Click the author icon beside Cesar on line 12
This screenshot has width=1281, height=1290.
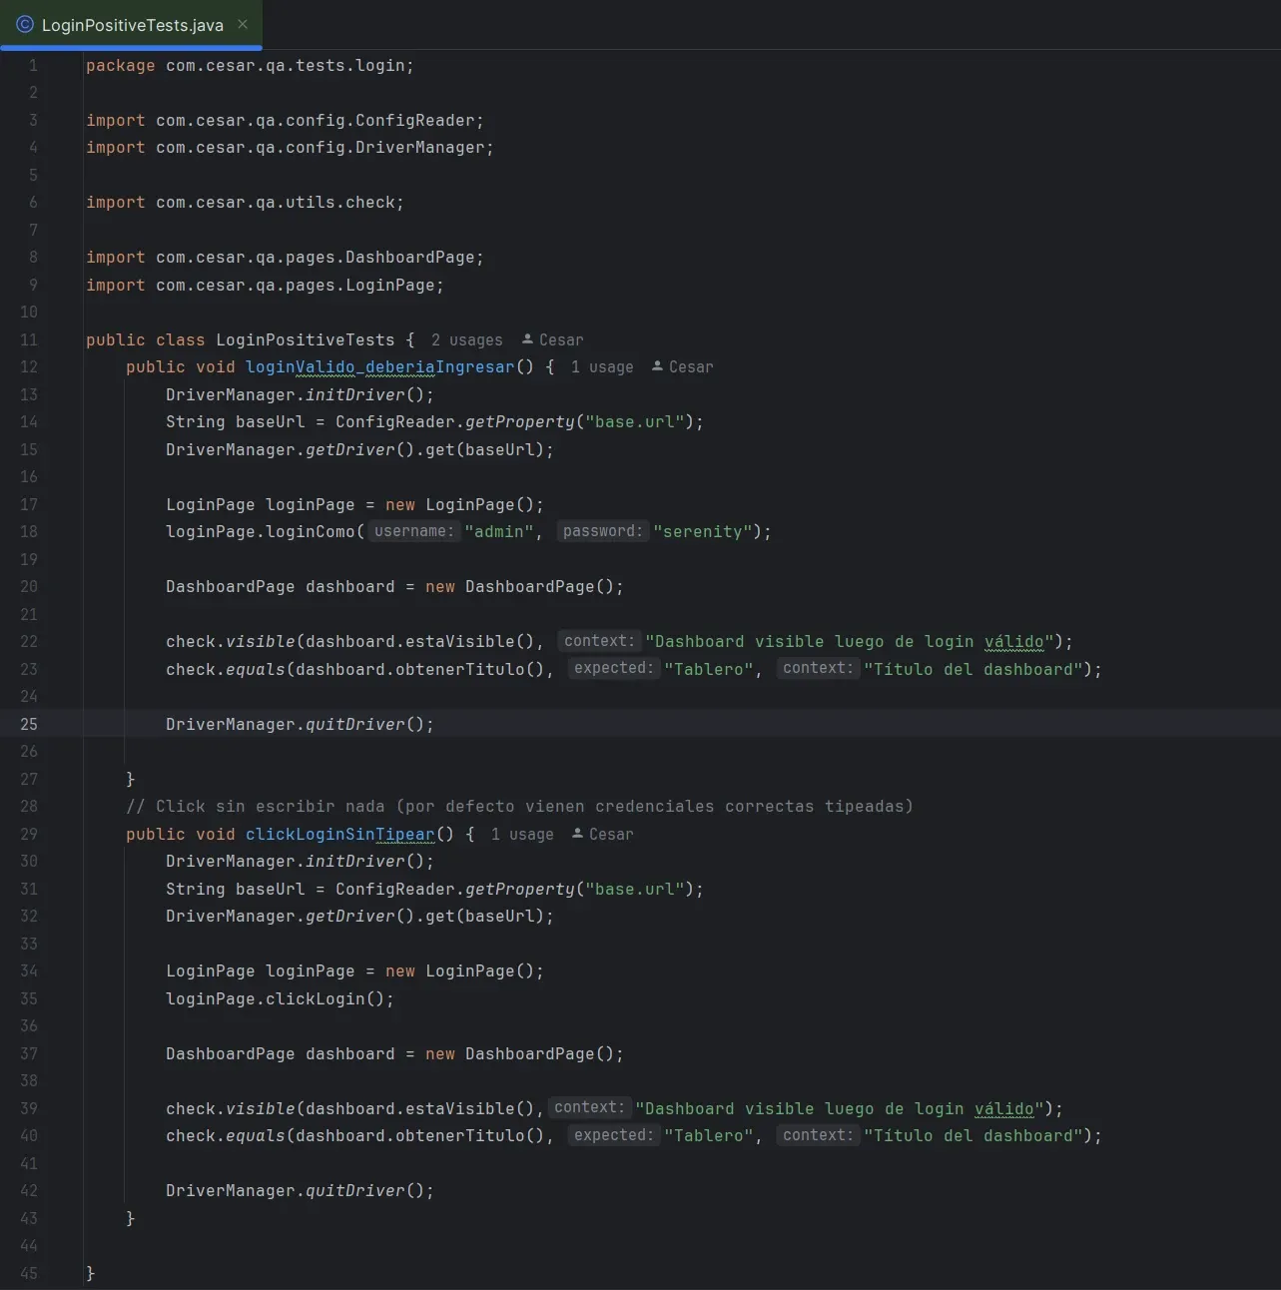(x=656, y=366)
